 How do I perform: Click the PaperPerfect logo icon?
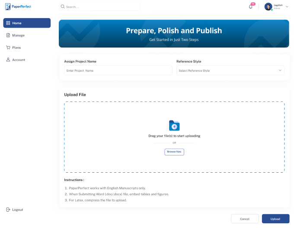tap(8, 7)
